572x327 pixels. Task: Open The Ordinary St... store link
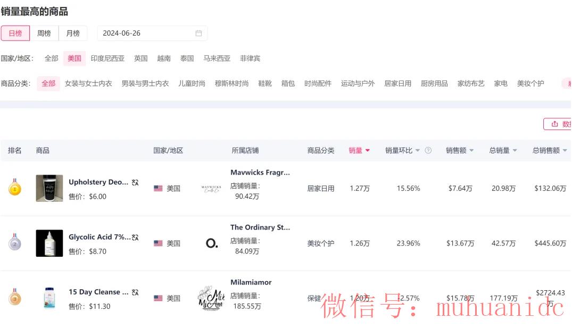click(x=260, y=227)
